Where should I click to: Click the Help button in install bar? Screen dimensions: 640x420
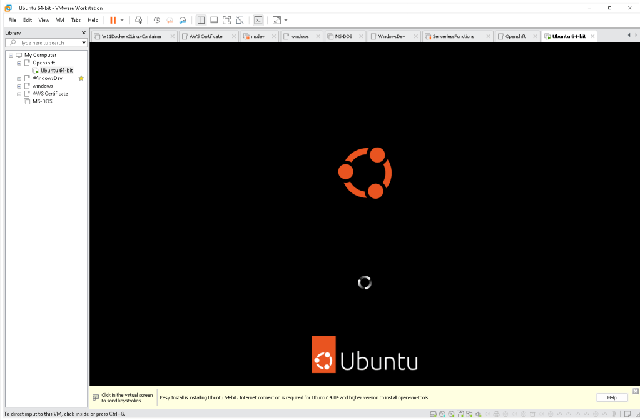(x=611, y=397)
